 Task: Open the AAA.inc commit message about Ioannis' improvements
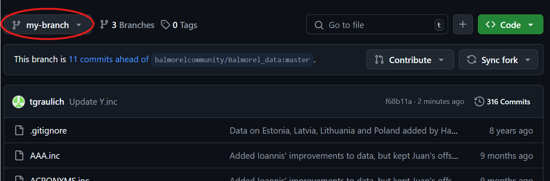344,156
